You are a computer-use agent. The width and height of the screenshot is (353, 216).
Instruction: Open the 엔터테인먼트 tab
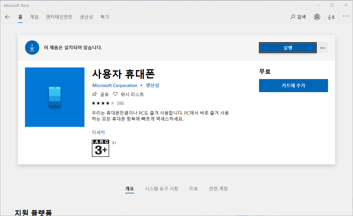tap(59, 17)
